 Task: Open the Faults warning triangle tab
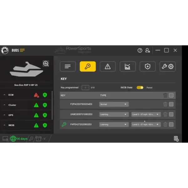coord(107,66)
